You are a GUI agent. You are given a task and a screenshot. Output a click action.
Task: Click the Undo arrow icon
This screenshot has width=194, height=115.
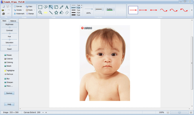click(9, 14)
